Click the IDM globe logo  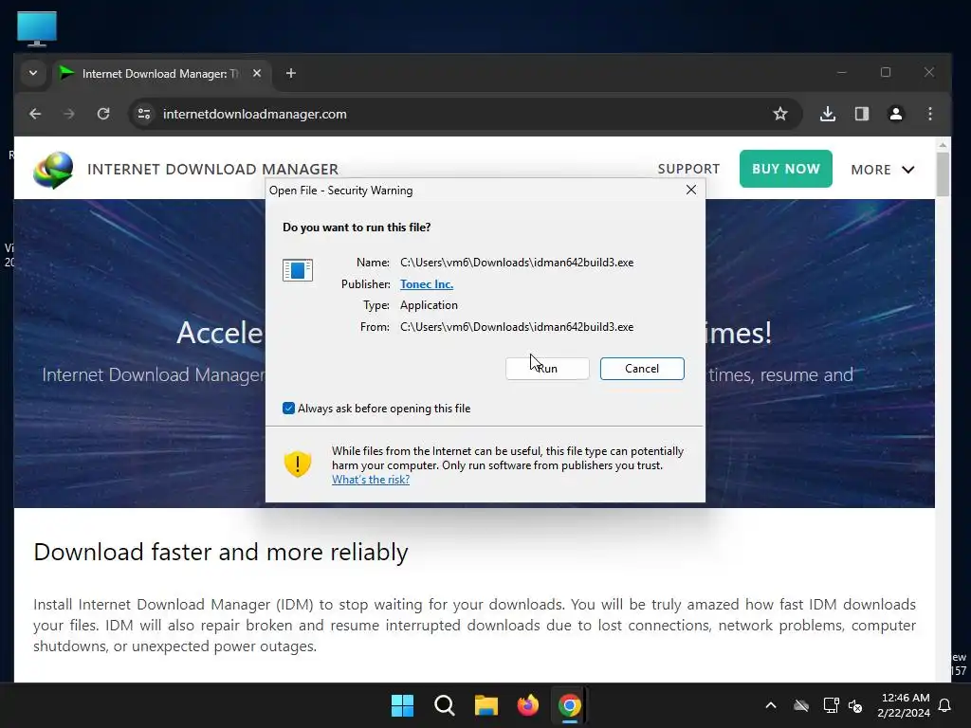53,171
